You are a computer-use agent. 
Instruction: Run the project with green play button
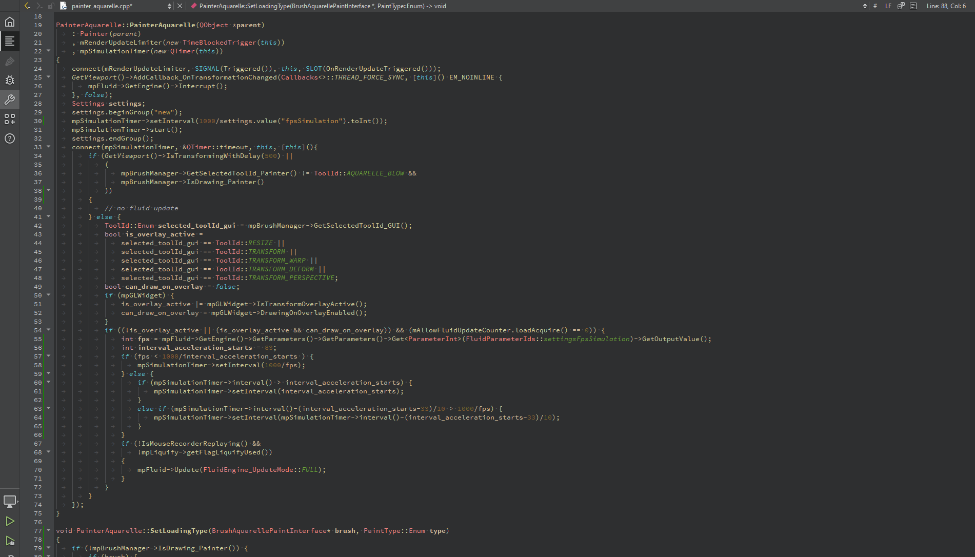[10, 521]
